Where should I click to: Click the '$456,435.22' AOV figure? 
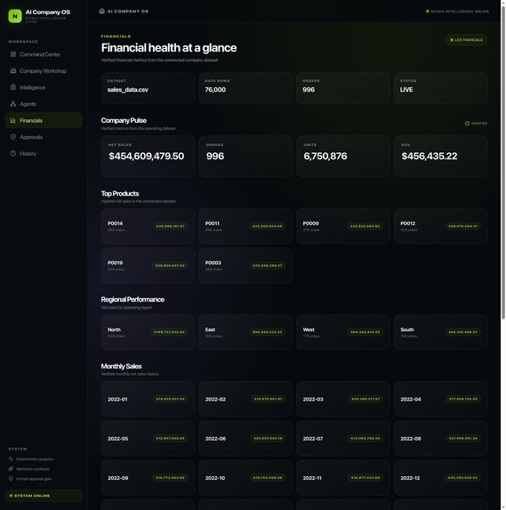tap(430, 156)
